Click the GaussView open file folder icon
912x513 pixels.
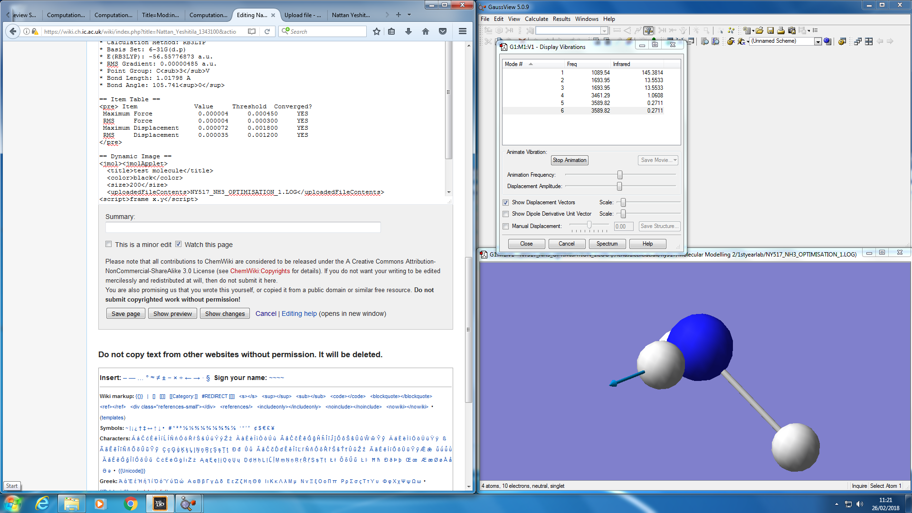760,30
